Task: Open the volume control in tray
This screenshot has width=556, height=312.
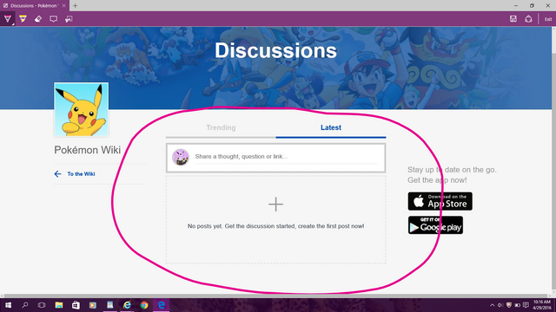Action: click(500, 305)
